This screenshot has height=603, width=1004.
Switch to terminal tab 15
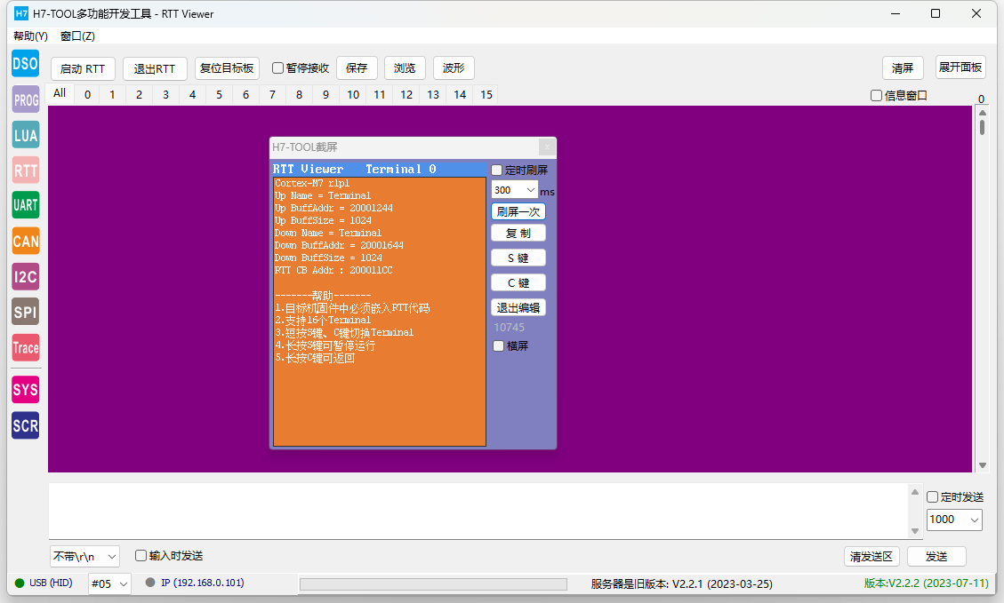coord(486,95)
